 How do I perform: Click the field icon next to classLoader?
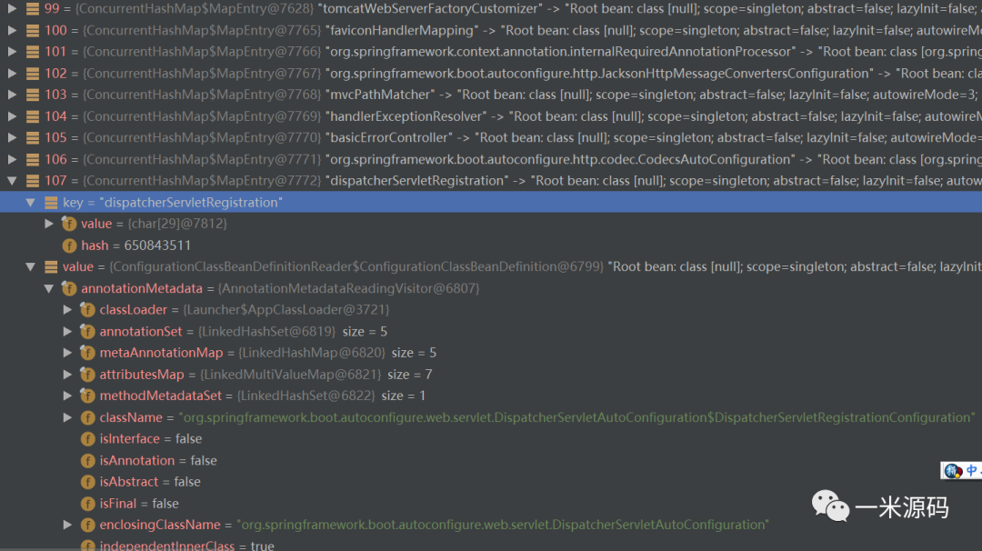tap(87, 310)
